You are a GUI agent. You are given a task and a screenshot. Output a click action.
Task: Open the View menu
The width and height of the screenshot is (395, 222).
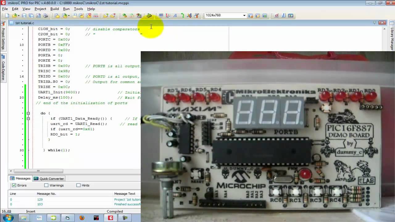27,9
